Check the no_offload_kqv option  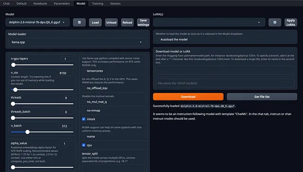(84, 88)
